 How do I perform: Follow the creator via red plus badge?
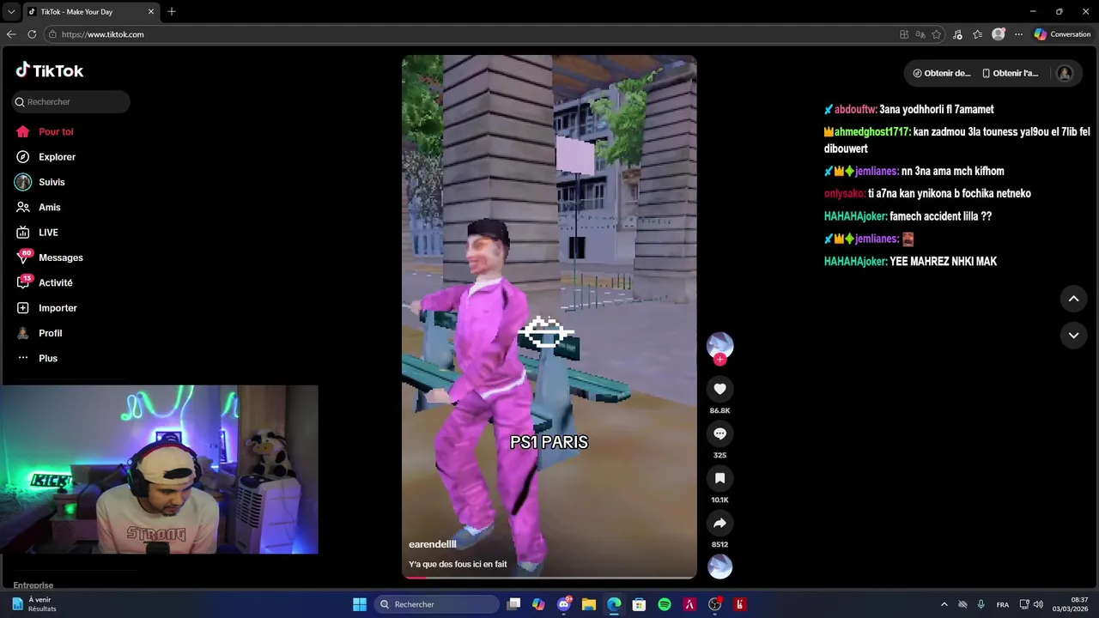720,360
